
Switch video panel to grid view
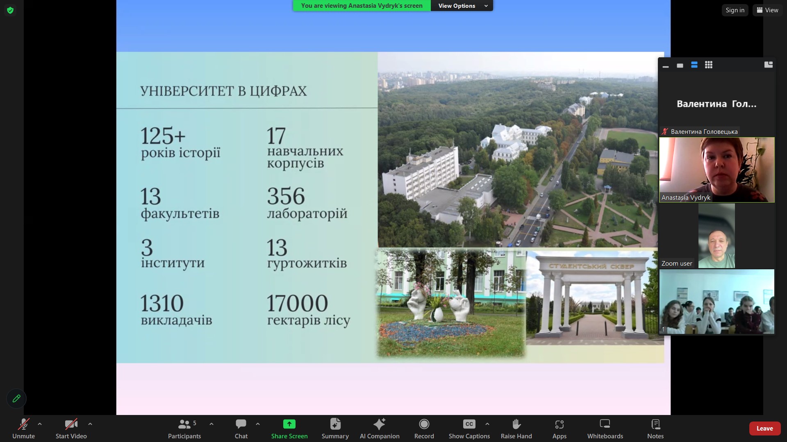[708, 65]
